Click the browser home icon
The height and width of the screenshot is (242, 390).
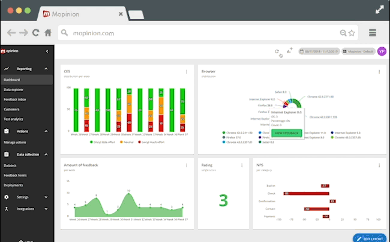[x=48, y=33]
